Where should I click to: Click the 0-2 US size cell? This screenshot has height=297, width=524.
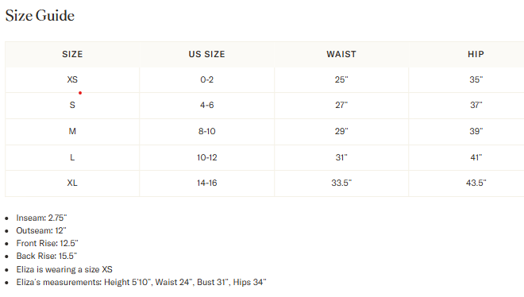click(x=207, y=79)
